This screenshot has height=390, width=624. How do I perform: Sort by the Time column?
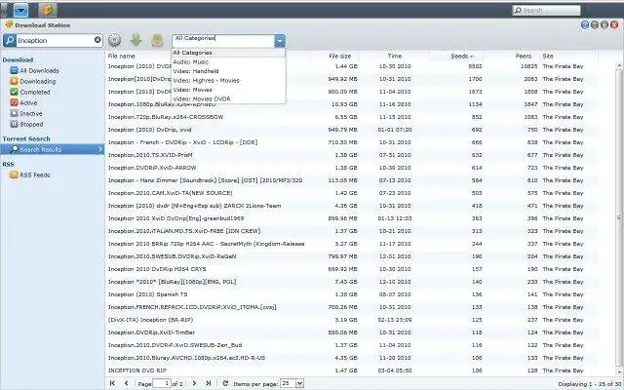395,57
